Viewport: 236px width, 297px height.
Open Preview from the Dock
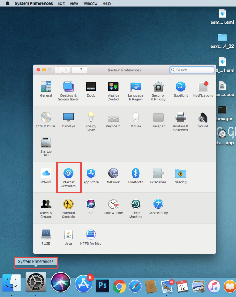coord(198,286)
